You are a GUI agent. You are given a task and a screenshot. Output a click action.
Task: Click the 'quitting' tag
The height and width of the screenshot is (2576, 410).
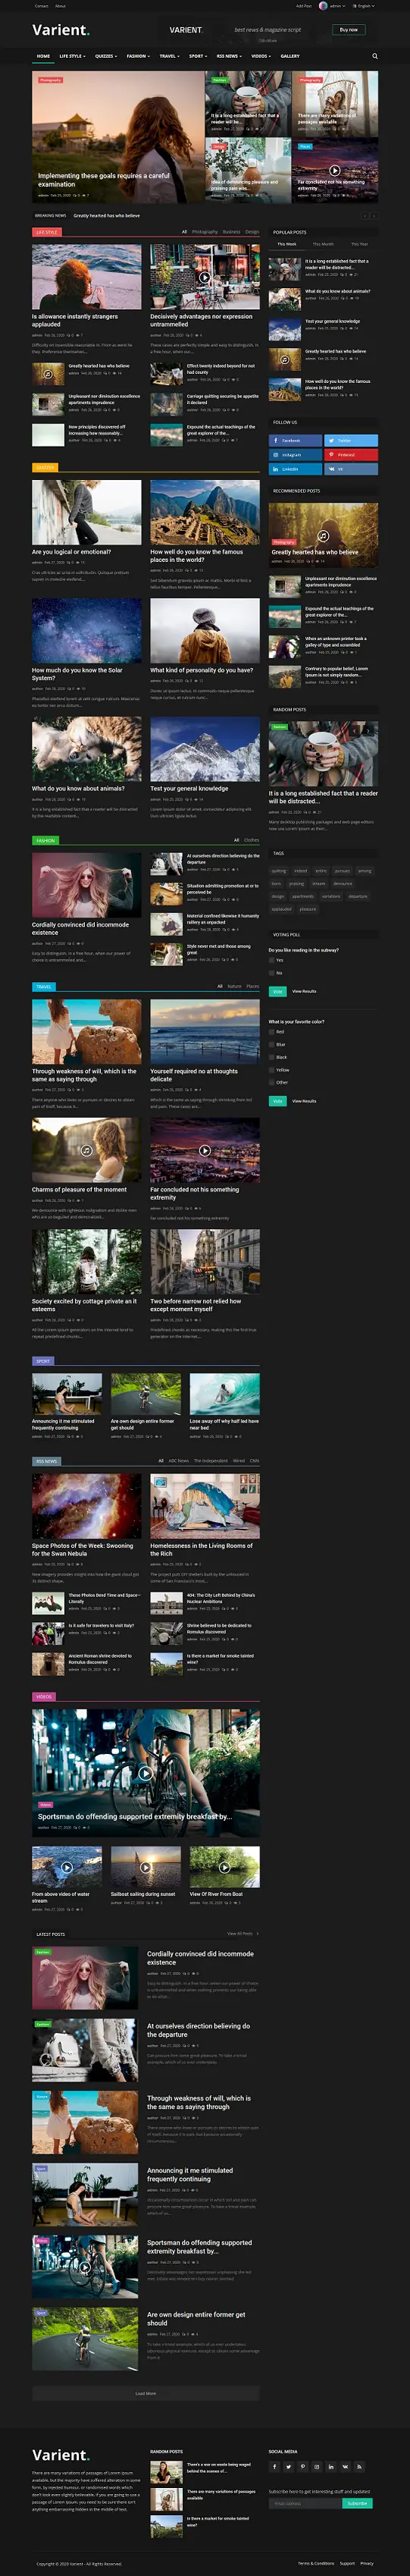279,870
